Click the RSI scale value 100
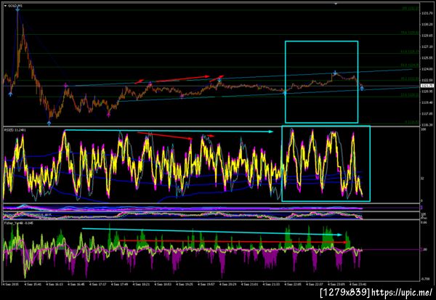436x300 pixels. (x=423, y=129)
